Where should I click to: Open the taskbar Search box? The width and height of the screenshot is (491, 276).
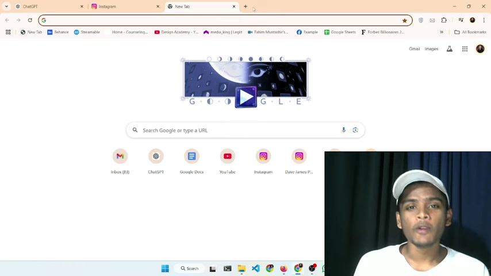tap(190, 269)
